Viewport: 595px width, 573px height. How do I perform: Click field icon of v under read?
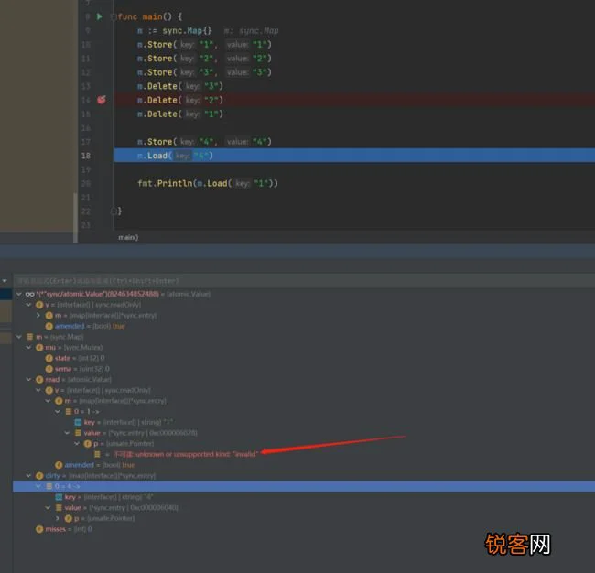tap(49, 390)
